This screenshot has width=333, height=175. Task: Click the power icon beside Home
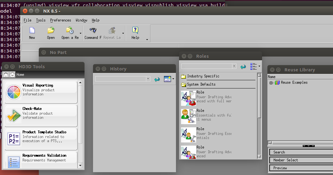[13, 75]
